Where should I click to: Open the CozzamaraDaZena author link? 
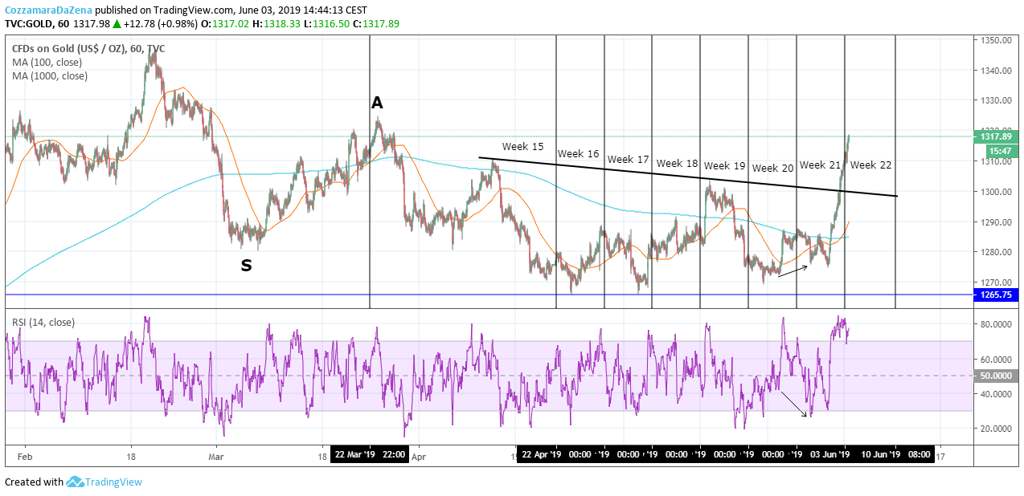(47, 10)
